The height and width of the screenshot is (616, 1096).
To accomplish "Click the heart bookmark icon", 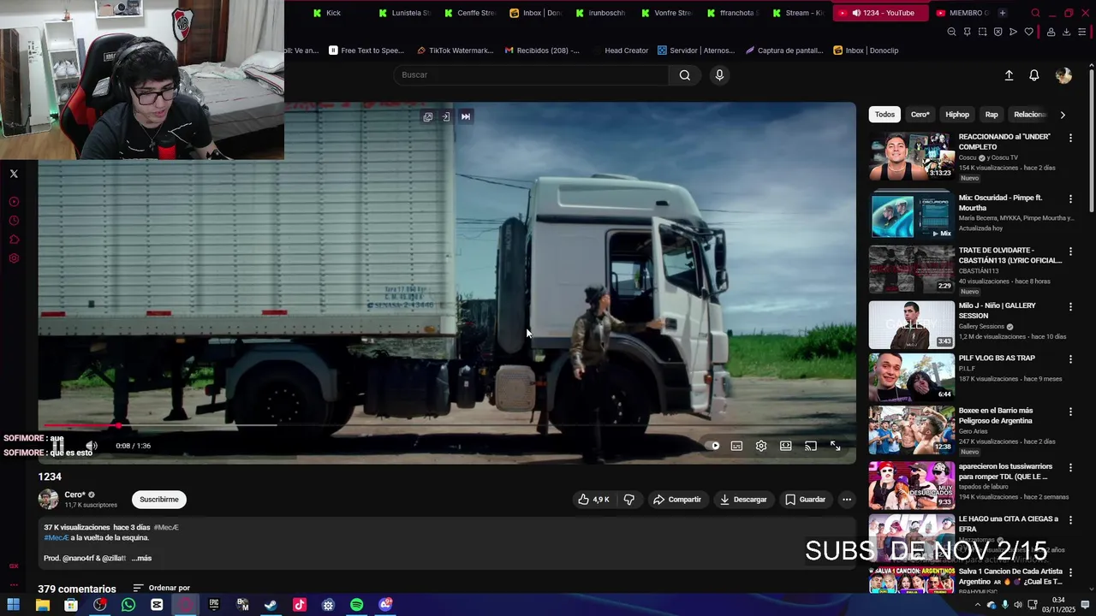I will tap(1029, 32).
